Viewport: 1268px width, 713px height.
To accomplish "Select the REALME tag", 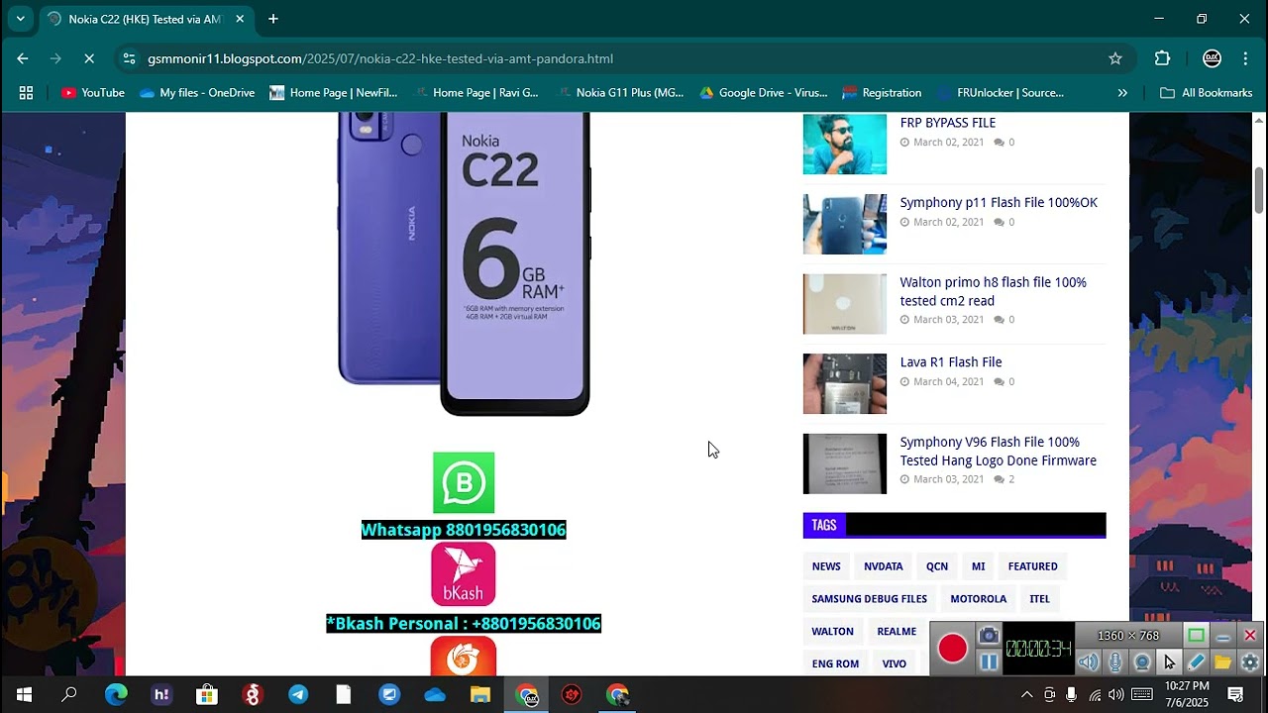I will pos(897,632).
